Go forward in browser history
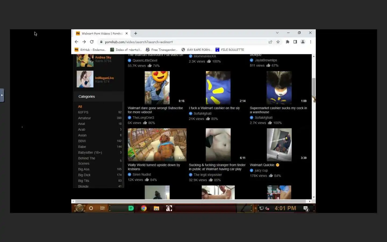387x242 pixels. [x=84, y=42]
